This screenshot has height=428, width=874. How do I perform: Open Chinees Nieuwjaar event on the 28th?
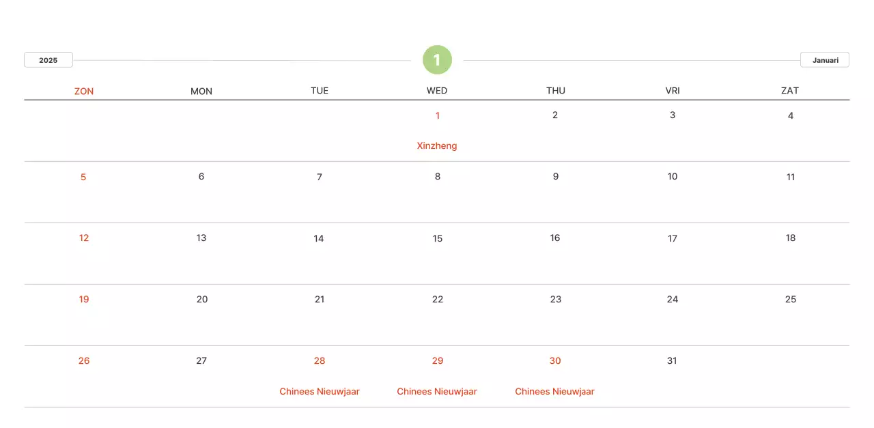320,391
